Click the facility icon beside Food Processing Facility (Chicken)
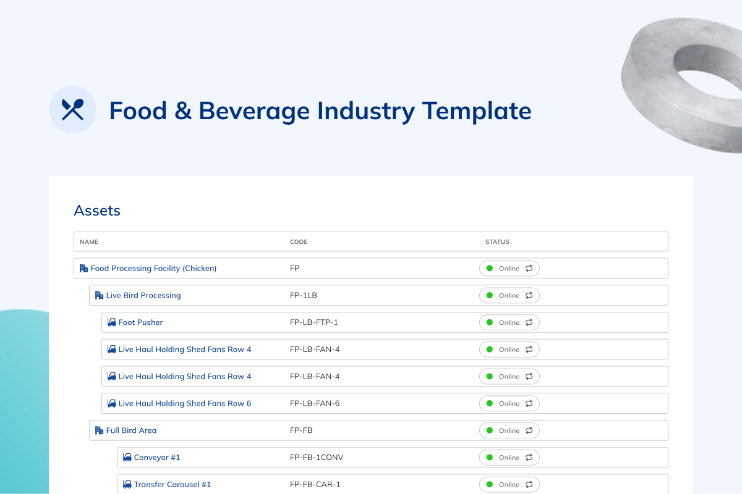 [84, 269]
